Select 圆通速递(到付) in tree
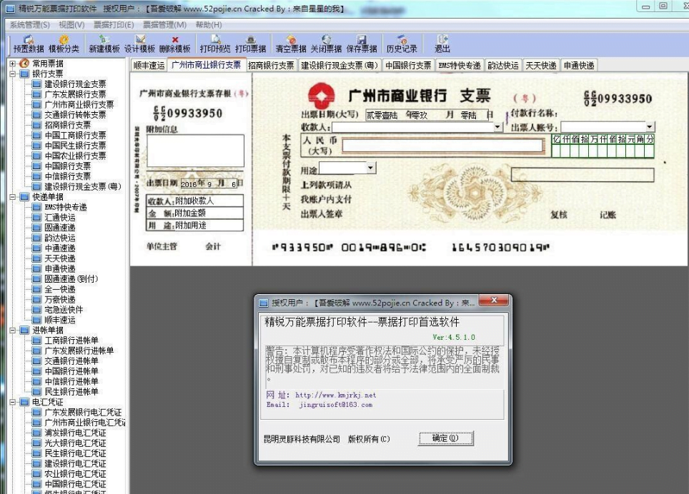This screenshot has height=494, width=689. pyautogui.click(x=71, y=279)
